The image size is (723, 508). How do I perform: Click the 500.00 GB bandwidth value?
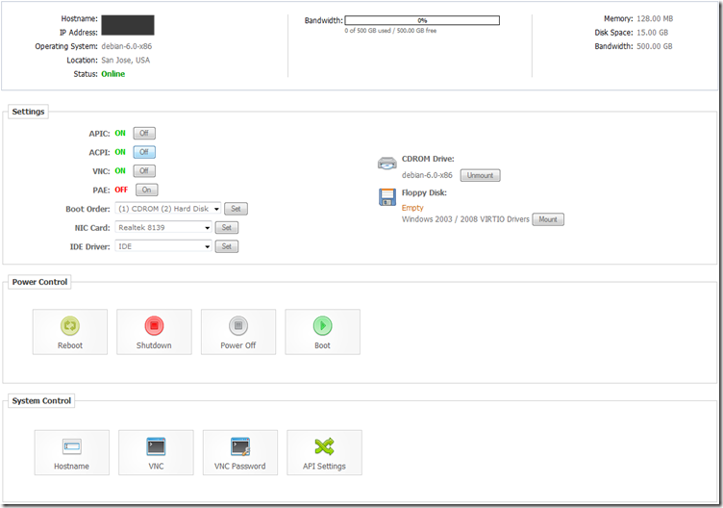655,46
